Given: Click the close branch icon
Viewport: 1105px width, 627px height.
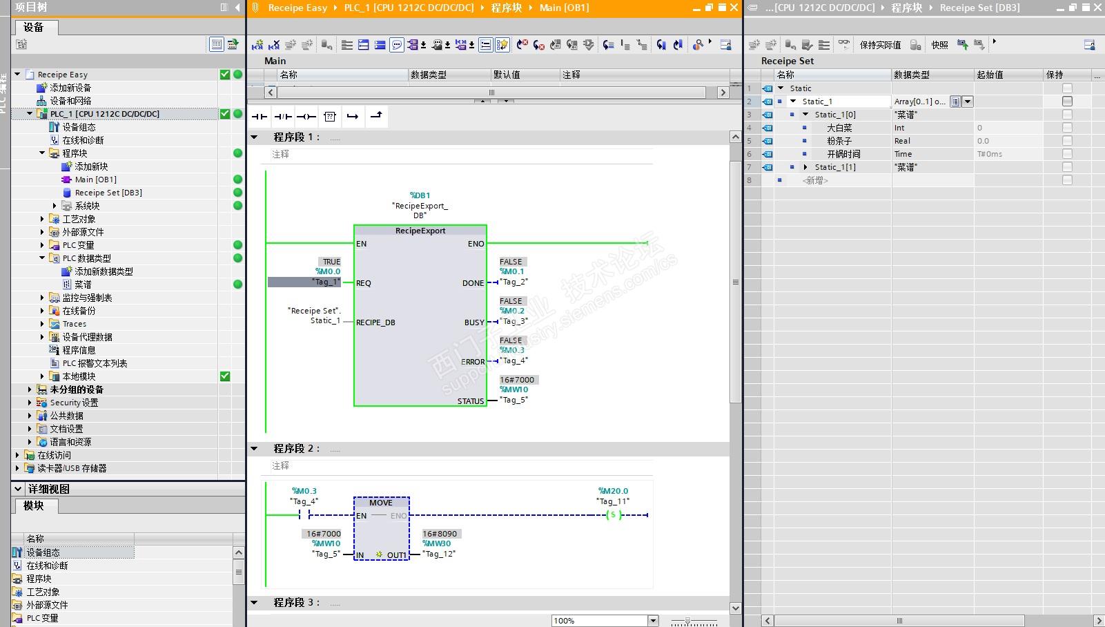Looking at the screenshot, I should click(x=376, y=116).
